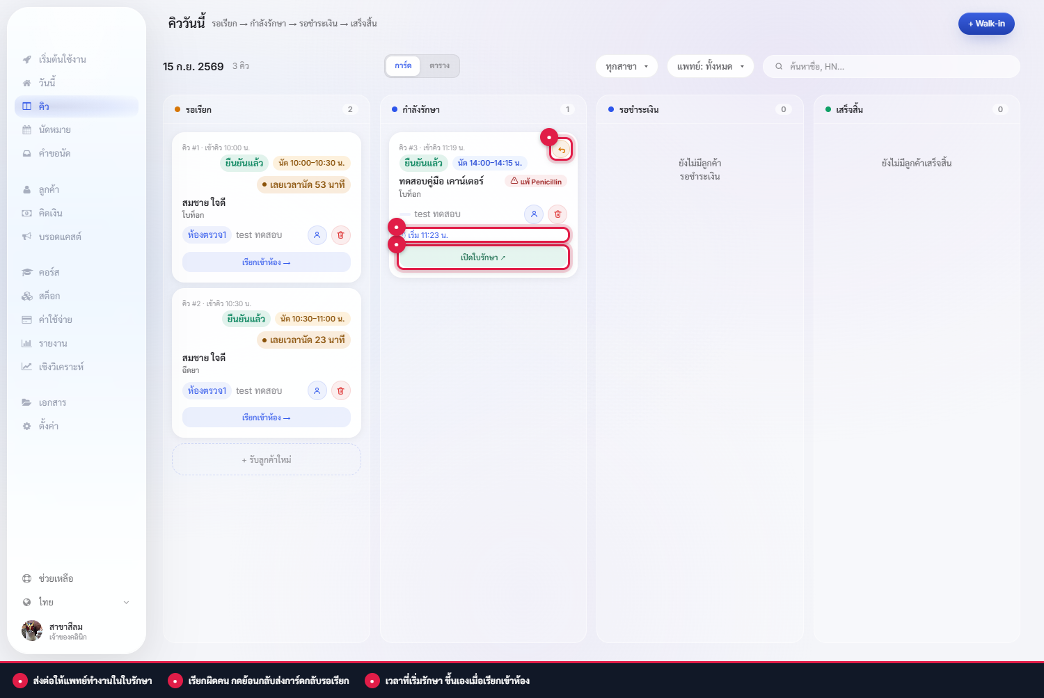Delete queue #3 with its trash icon
Screen dimensions: 1044x698
557,214
